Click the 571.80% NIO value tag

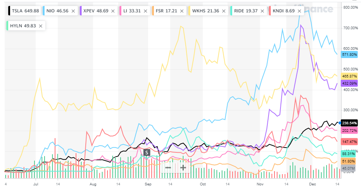click(349, 55)
